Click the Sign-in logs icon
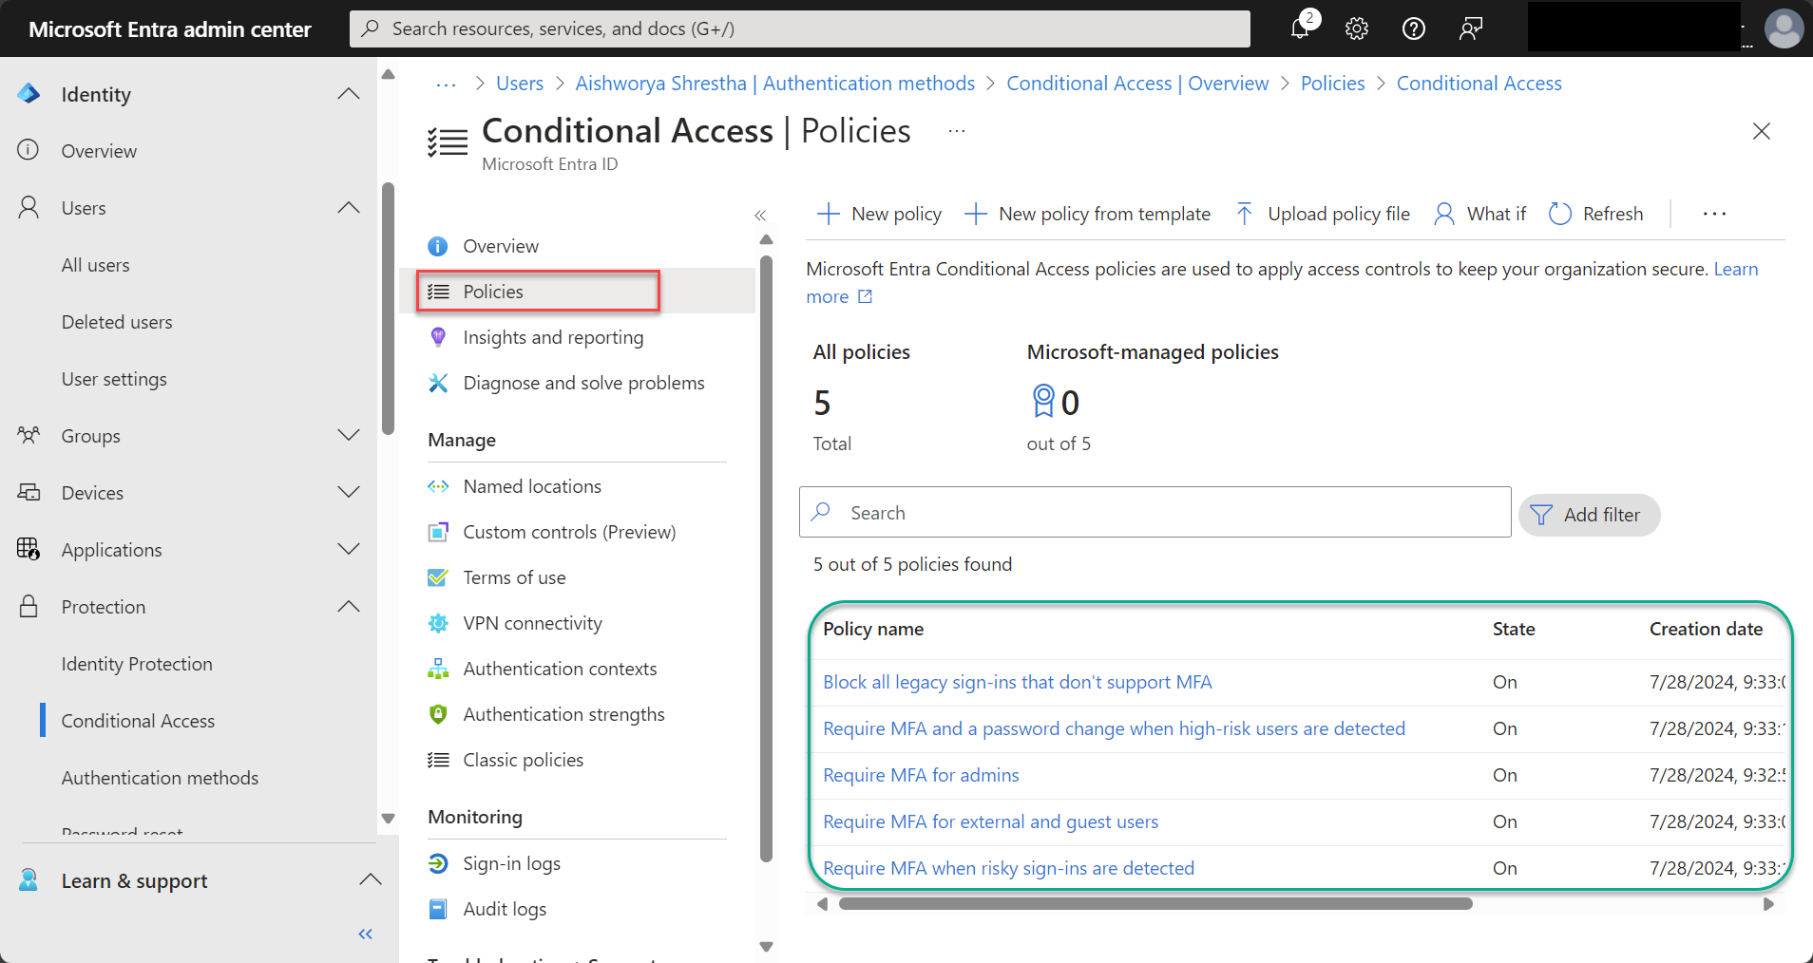The width and height of the screenshot is (1813, 963). click(438, 863)
